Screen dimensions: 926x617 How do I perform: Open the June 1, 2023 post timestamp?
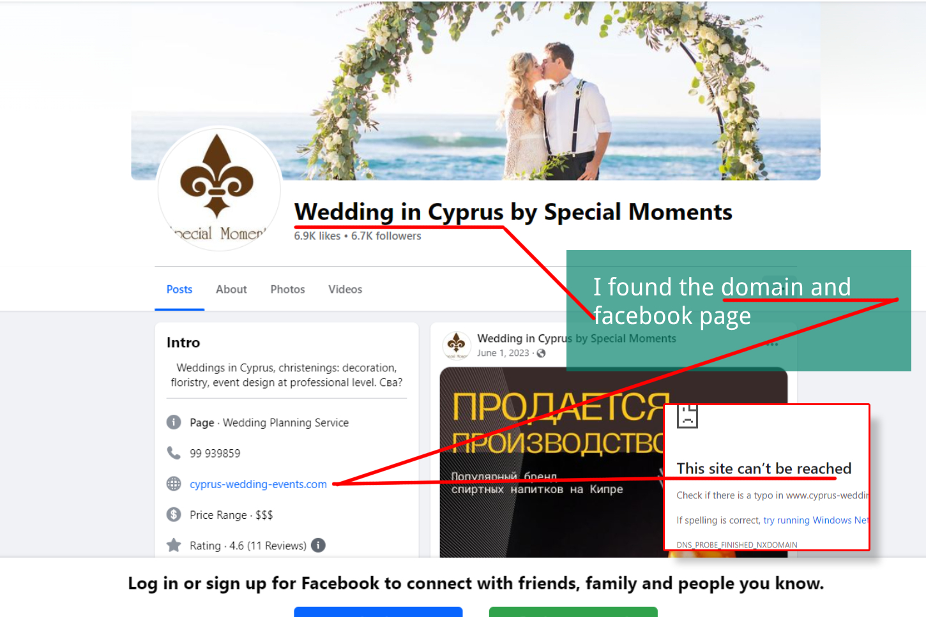503,353
